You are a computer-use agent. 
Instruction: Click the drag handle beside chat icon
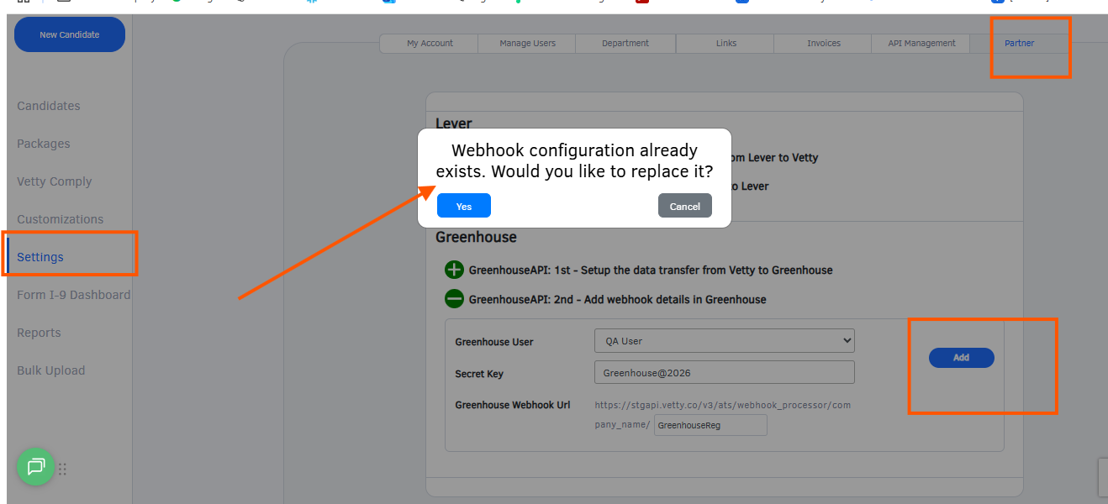point(62,470)
